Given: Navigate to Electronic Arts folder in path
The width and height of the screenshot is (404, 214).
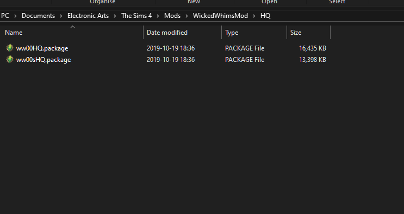Looking at the screenshot, I should click(88, 16).
